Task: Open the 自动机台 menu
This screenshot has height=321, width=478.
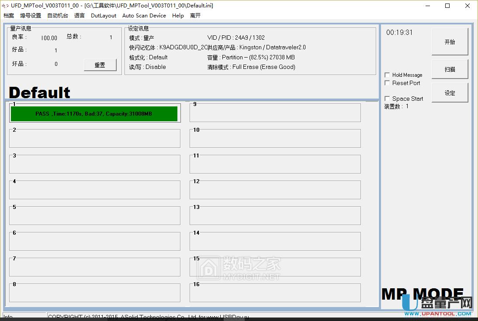Action: click(x=57, y=15)
